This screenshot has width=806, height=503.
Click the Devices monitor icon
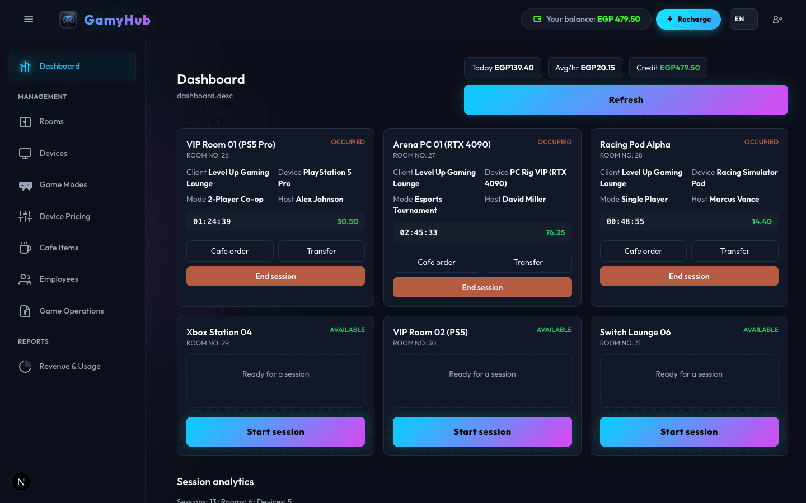pyautogui.click(x=25, y=153)
